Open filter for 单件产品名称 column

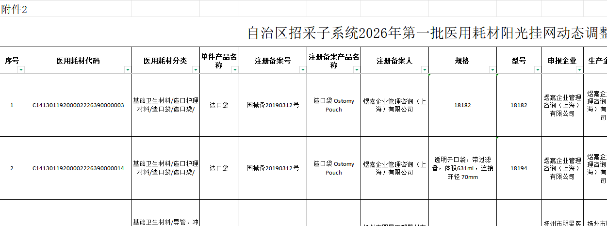(x=235, y=70)
